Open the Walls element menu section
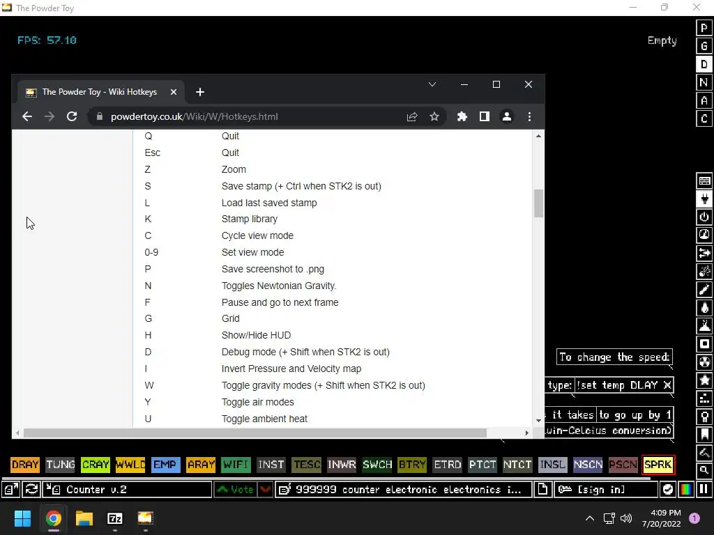714x535 pixels. (x=704, y=180)
